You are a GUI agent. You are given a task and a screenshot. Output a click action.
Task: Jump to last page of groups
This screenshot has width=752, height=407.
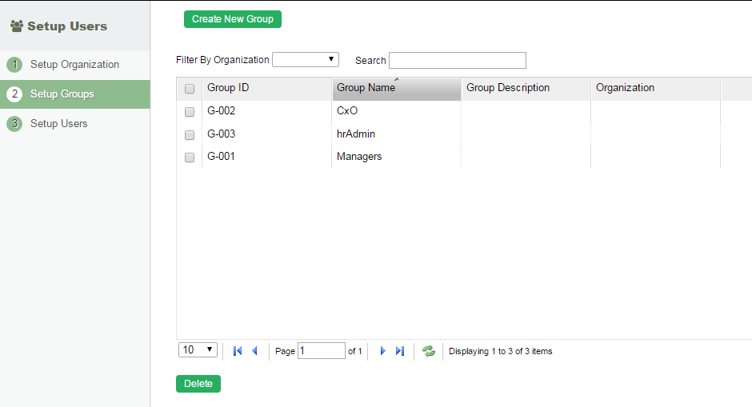400,351
